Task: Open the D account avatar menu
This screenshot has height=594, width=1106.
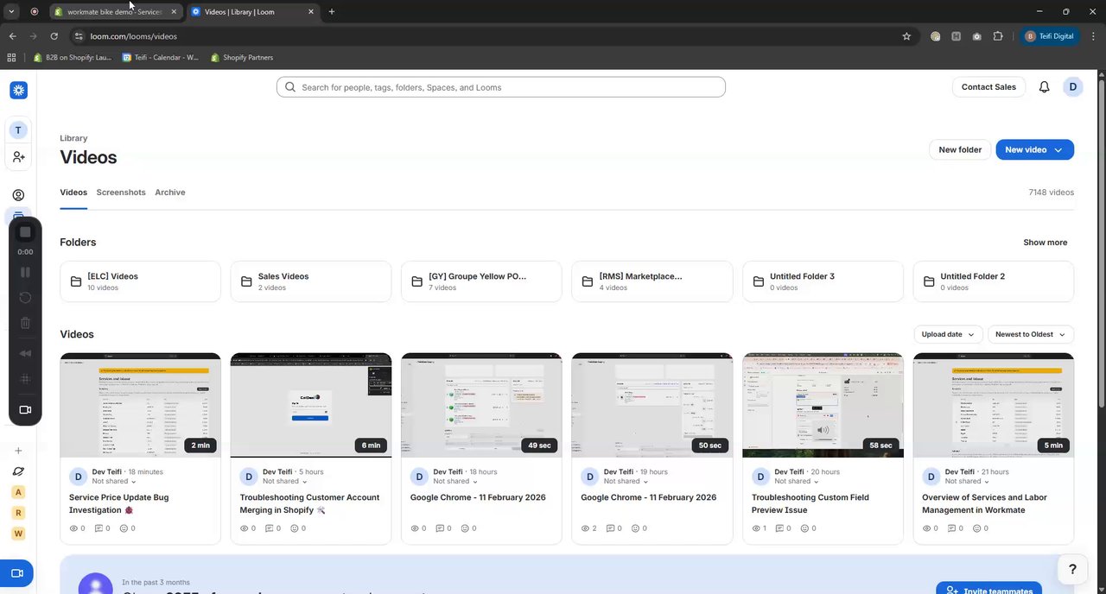Action: [x=1072, y=87]
